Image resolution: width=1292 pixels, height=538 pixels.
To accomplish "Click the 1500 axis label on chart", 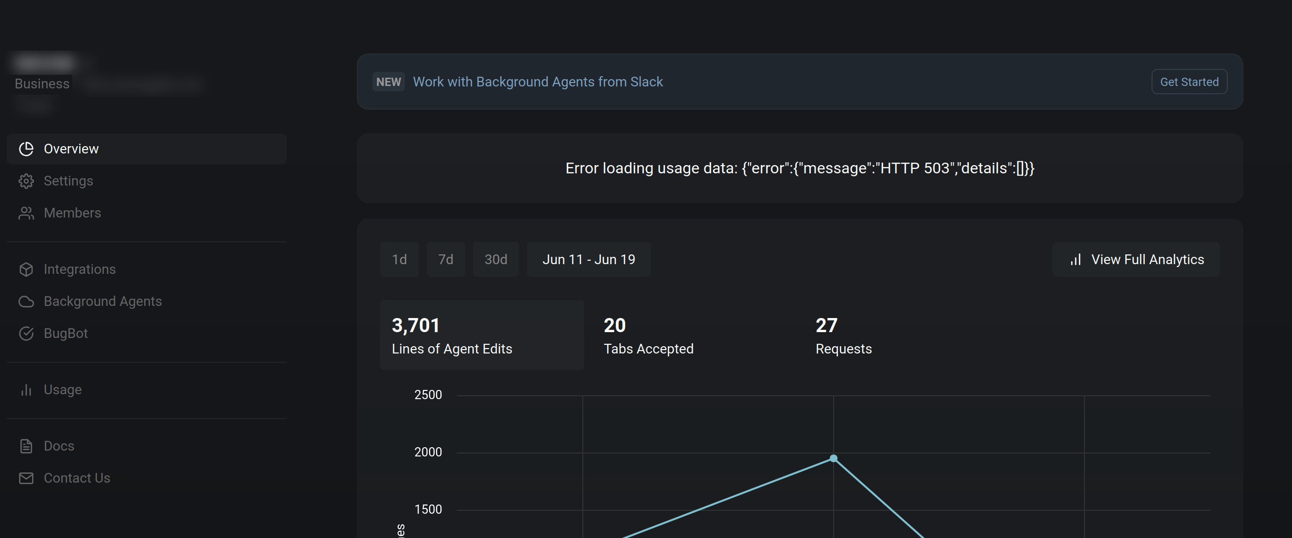I will point(428,509).
